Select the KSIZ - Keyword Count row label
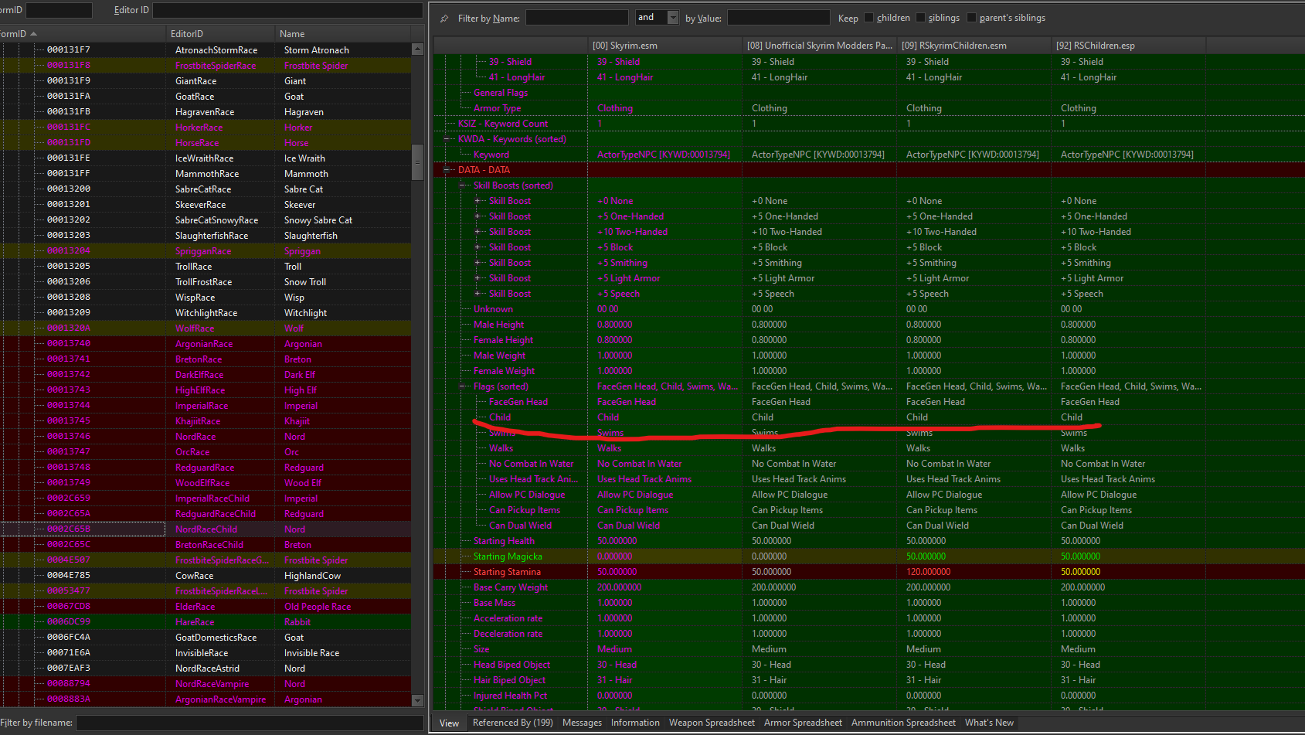The height and width of the screenshot is (735, 1305). (x=503, y=124)
